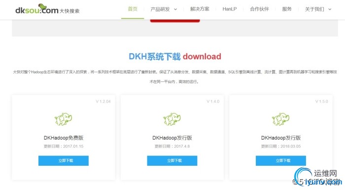This screenshot has width=345, height=190.
Task: Click the DKHadoop免费版 elephant icon
Action: click(x=64, y=119)
